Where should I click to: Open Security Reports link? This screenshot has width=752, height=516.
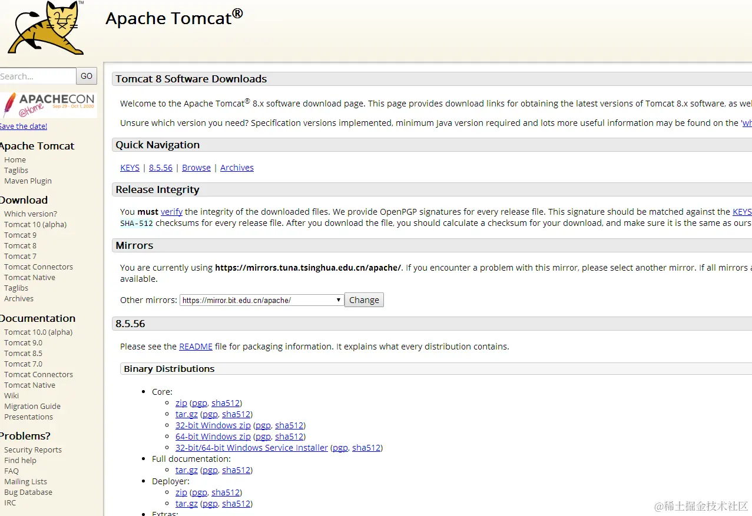(x=33, y=450)
